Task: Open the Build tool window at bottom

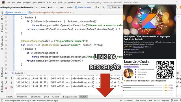Action: click(x=55, y=97)
